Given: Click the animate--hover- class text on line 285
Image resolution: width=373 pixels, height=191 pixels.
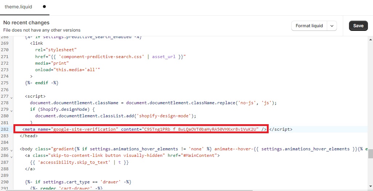Looking at the screenshot, I should [x=233, y=149].
